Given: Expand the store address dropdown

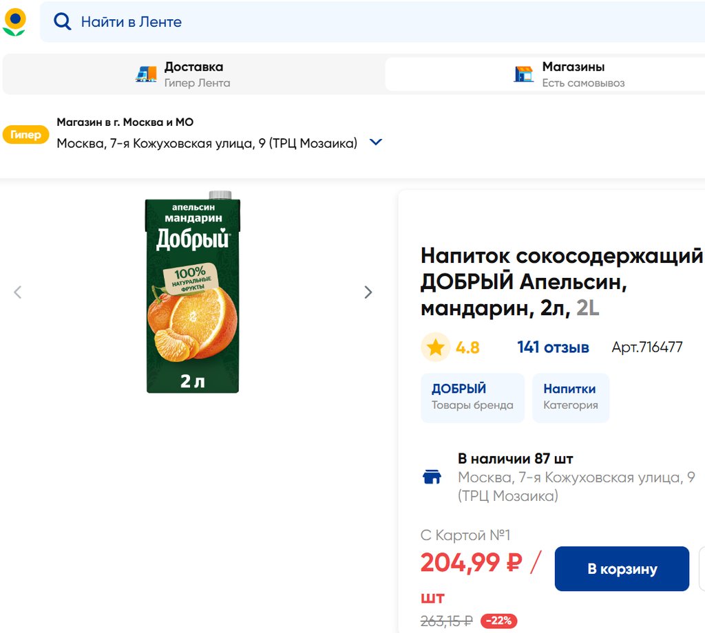Looking at the screenshot, I should [376, 142].
